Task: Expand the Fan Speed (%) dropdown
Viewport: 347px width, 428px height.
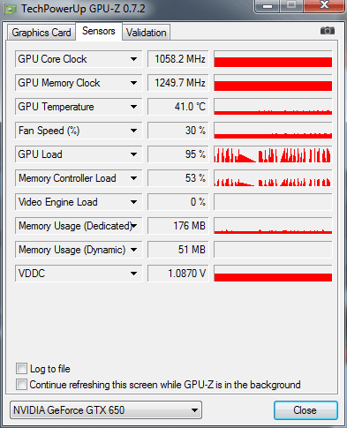Action: pos(133,131)
